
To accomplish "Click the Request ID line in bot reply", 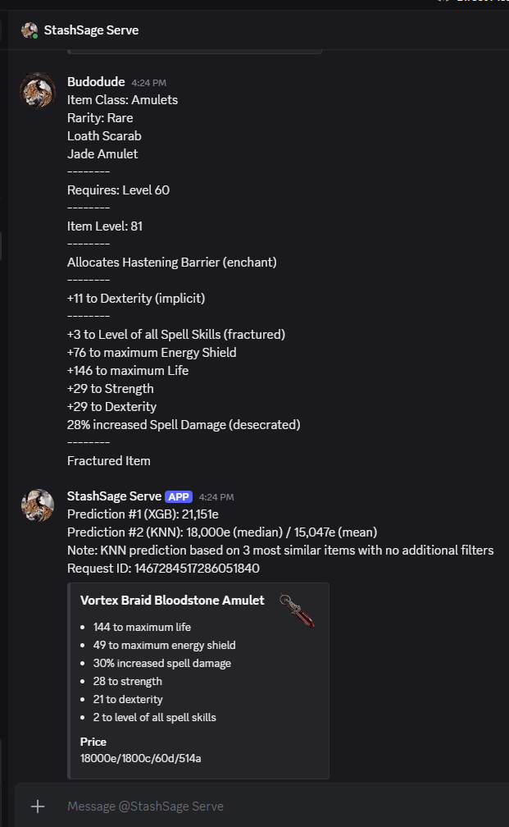I will click(x=163, y=568).
